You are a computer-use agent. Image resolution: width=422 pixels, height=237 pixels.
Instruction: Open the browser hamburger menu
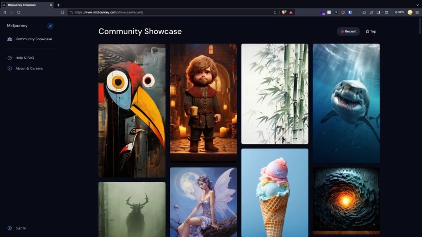(417, 12)
